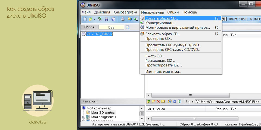Click the Up one level green arrow icon
This screenshot has width=261, height=130.
click(148, 102)
